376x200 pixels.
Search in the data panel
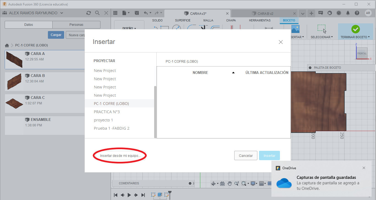coord(97,13)
